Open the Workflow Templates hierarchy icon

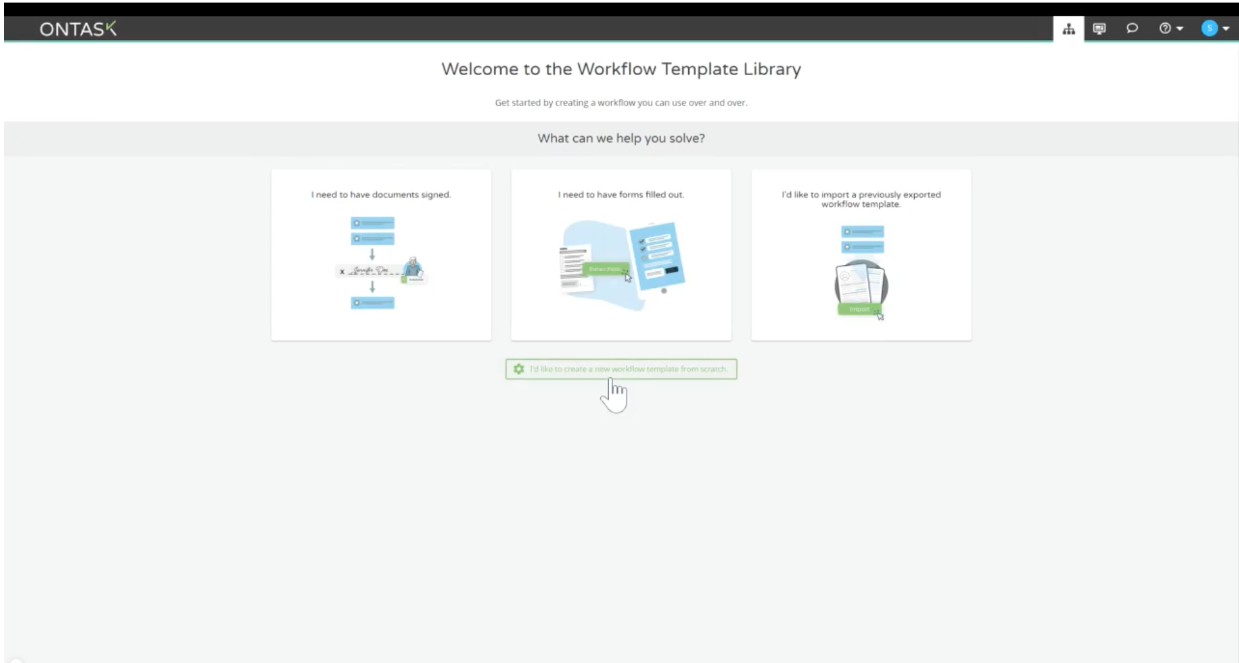point(1068,28)
